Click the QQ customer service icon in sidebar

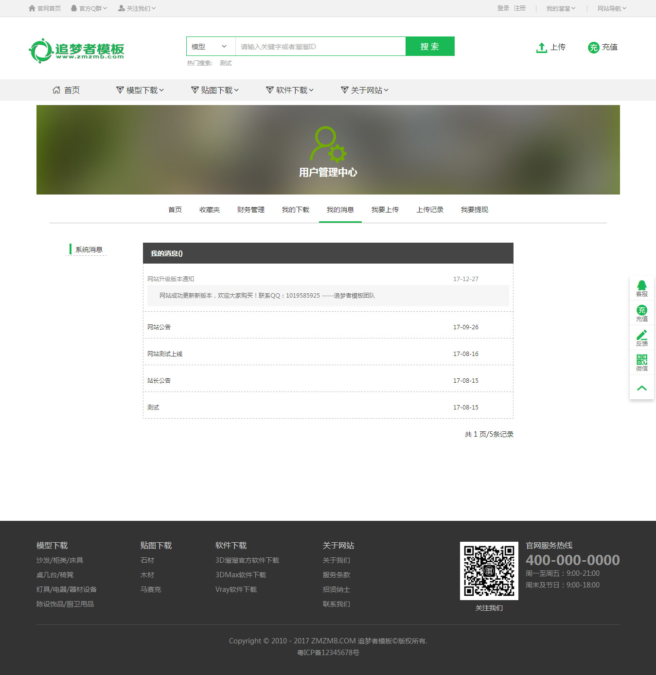tap(641, 285)
